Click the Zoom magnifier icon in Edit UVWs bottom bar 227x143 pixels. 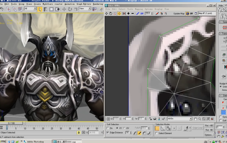pos(200,119)
